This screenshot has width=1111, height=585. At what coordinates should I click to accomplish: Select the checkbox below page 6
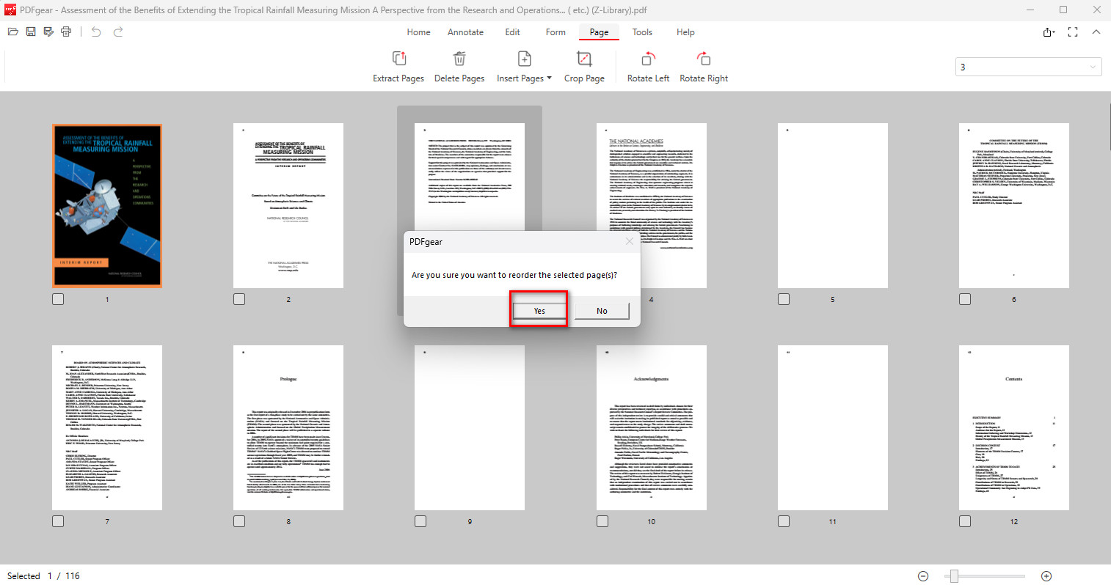pos(964,298)
